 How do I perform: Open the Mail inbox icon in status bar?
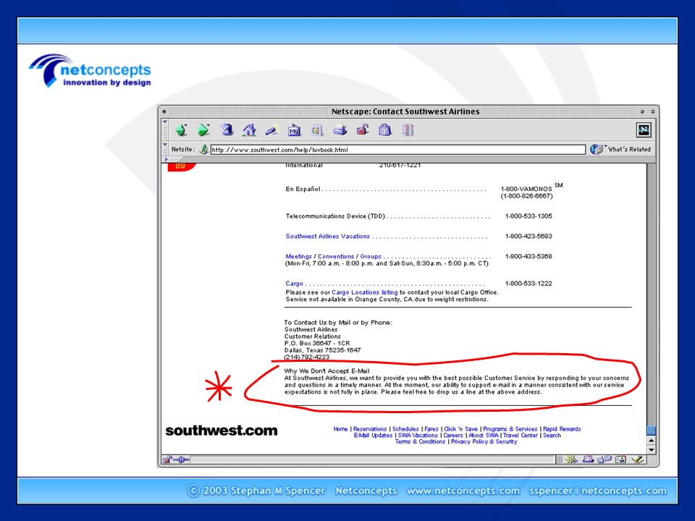[x=588, y=459]
